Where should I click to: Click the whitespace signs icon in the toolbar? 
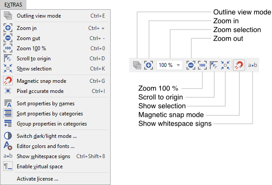click(252, 65)
